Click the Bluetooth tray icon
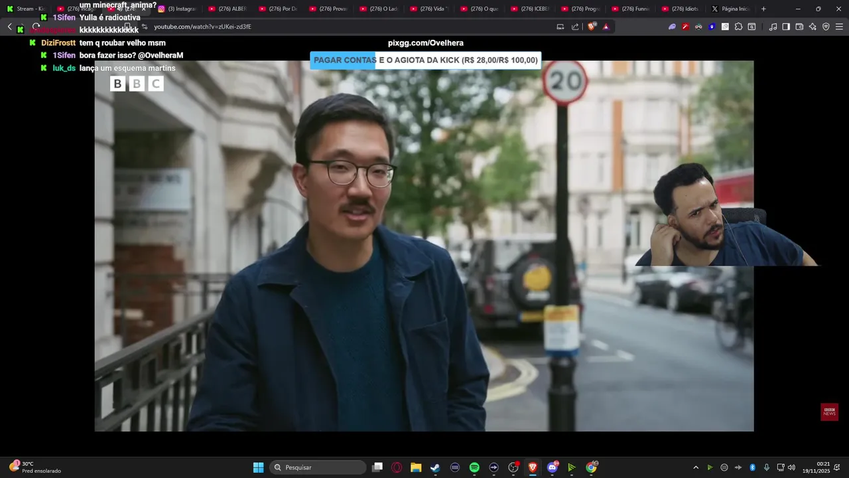The width and height of the screenshot is (849, 478). pos(753,467)
